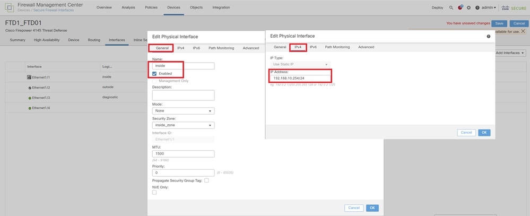Click the Interface column header

[34, 66]
